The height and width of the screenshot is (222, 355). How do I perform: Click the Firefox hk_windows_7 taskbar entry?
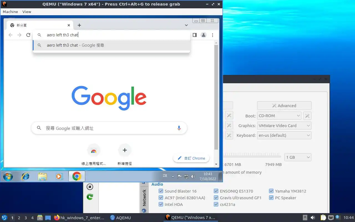pos(79,218)
